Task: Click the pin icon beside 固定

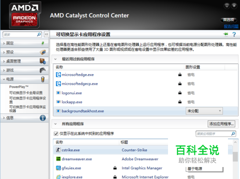Action: pyautogui.click(x=43, y=43)
